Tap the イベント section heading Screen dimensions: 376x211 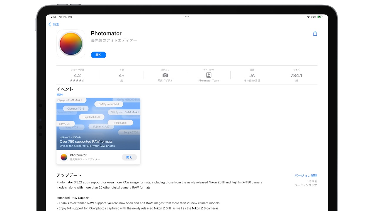pyautogui.click(x=65, y=89)
